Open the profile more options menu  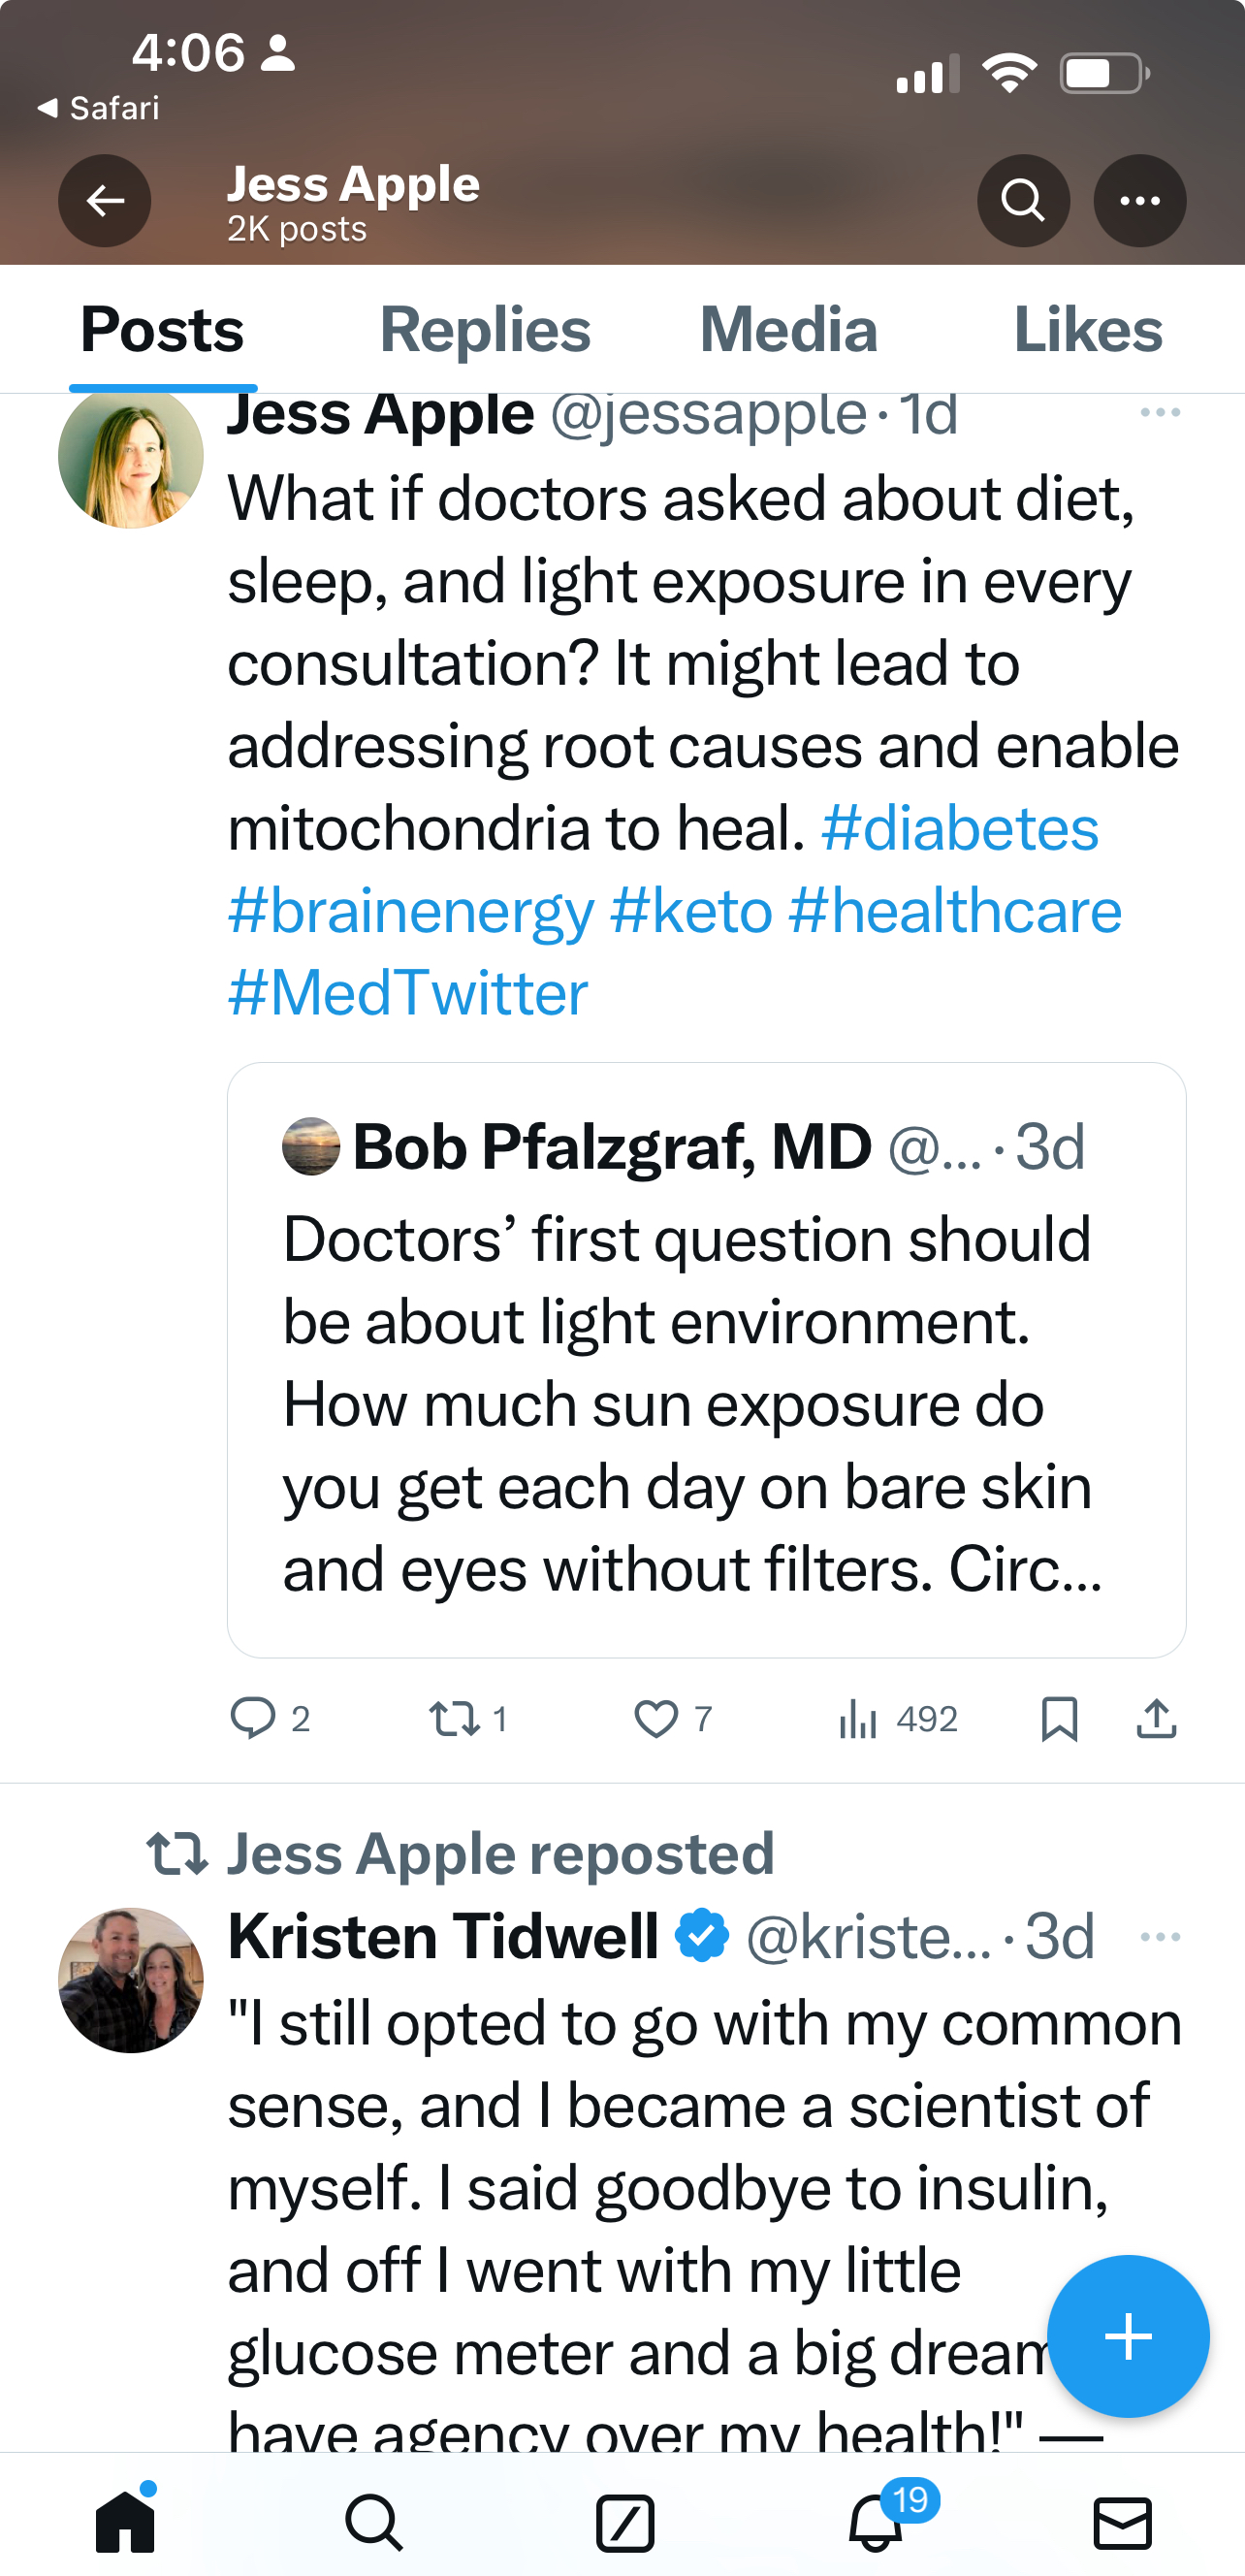[x=1139, y=201]
